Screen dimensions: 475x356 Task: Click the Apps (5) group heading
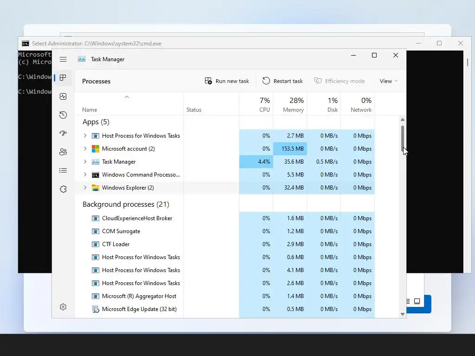[96, 122]
